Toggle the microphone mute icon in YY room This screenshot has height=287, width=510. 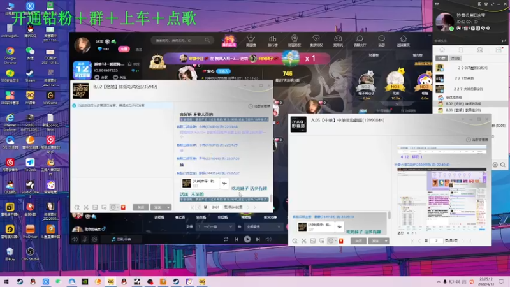(85, 239)
